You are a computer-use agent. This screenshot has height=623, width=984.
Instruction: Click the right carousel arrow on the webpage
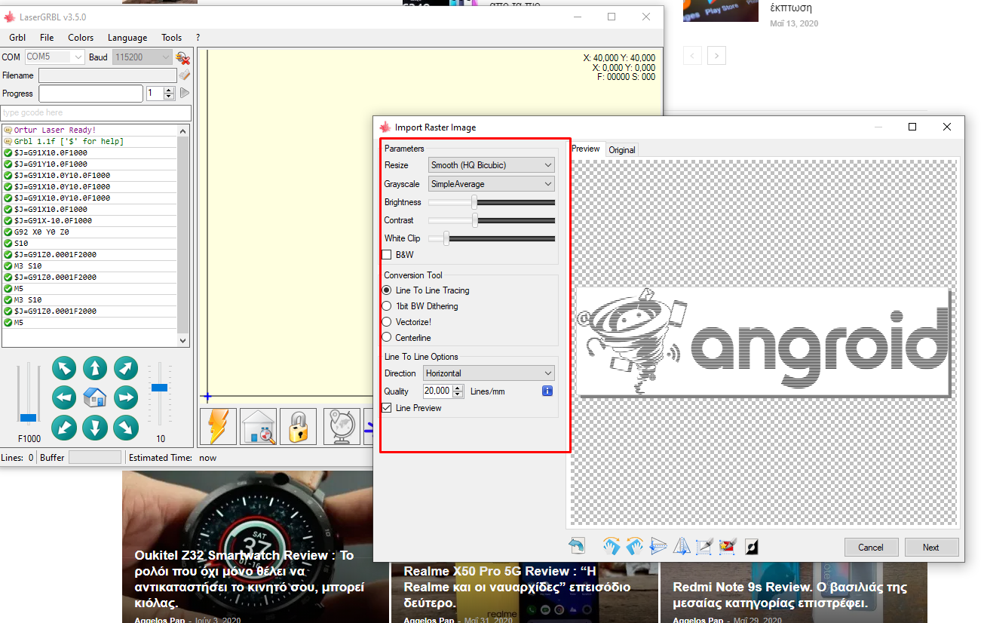(717, 55)
